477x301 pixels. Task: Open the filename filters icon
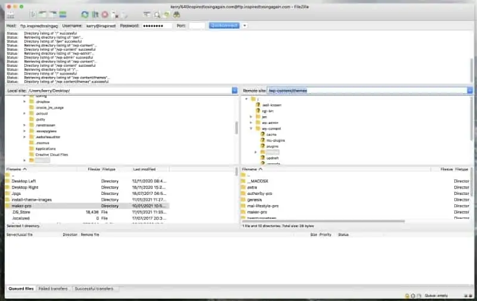(x=147, y=14)
